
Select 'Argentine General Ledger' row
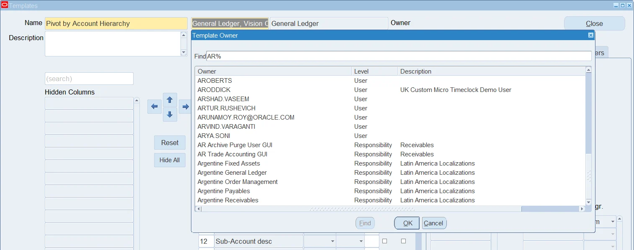(390, 173)
